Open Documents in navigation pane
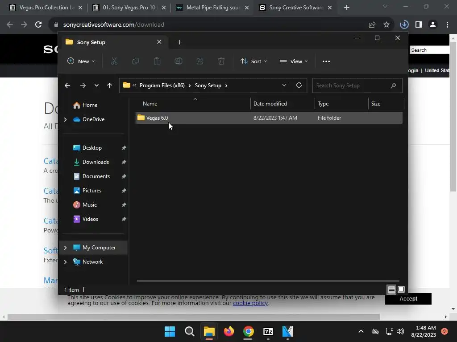 (x=96, y=176)
